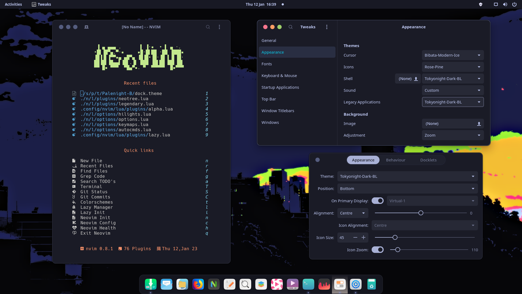Image resolution: width=522 pixels, height=294 pixels.
Task: Open the Cursor theme dropdown
Action: tap(453, 55)
